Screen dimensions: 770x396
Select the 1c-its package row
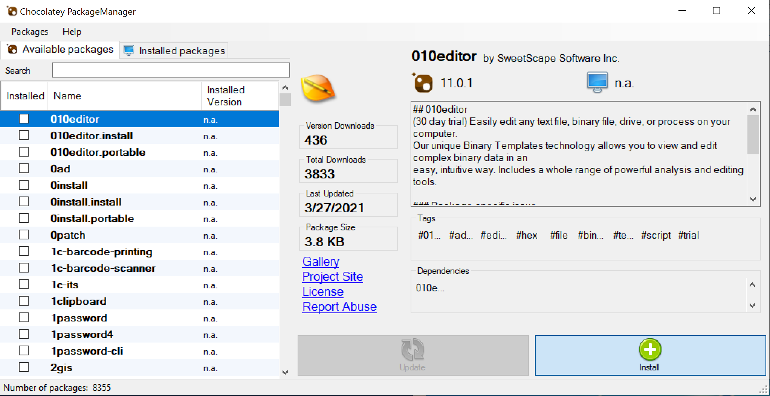[139, 285]
